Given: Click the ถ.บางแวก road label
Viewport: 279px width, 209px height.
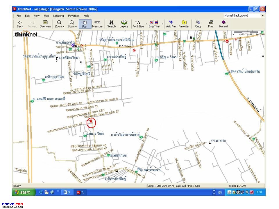Looking at the screenshot, I should 126,46.
